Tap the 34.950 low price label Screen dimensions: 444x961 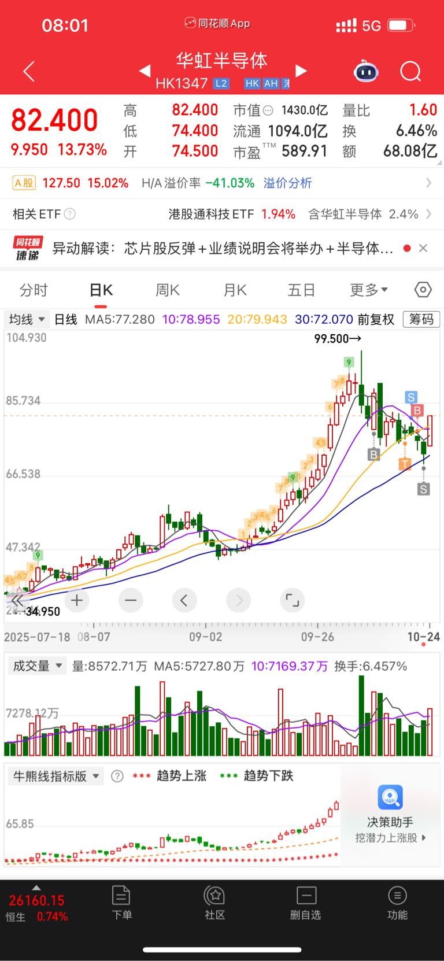point(43,611)
